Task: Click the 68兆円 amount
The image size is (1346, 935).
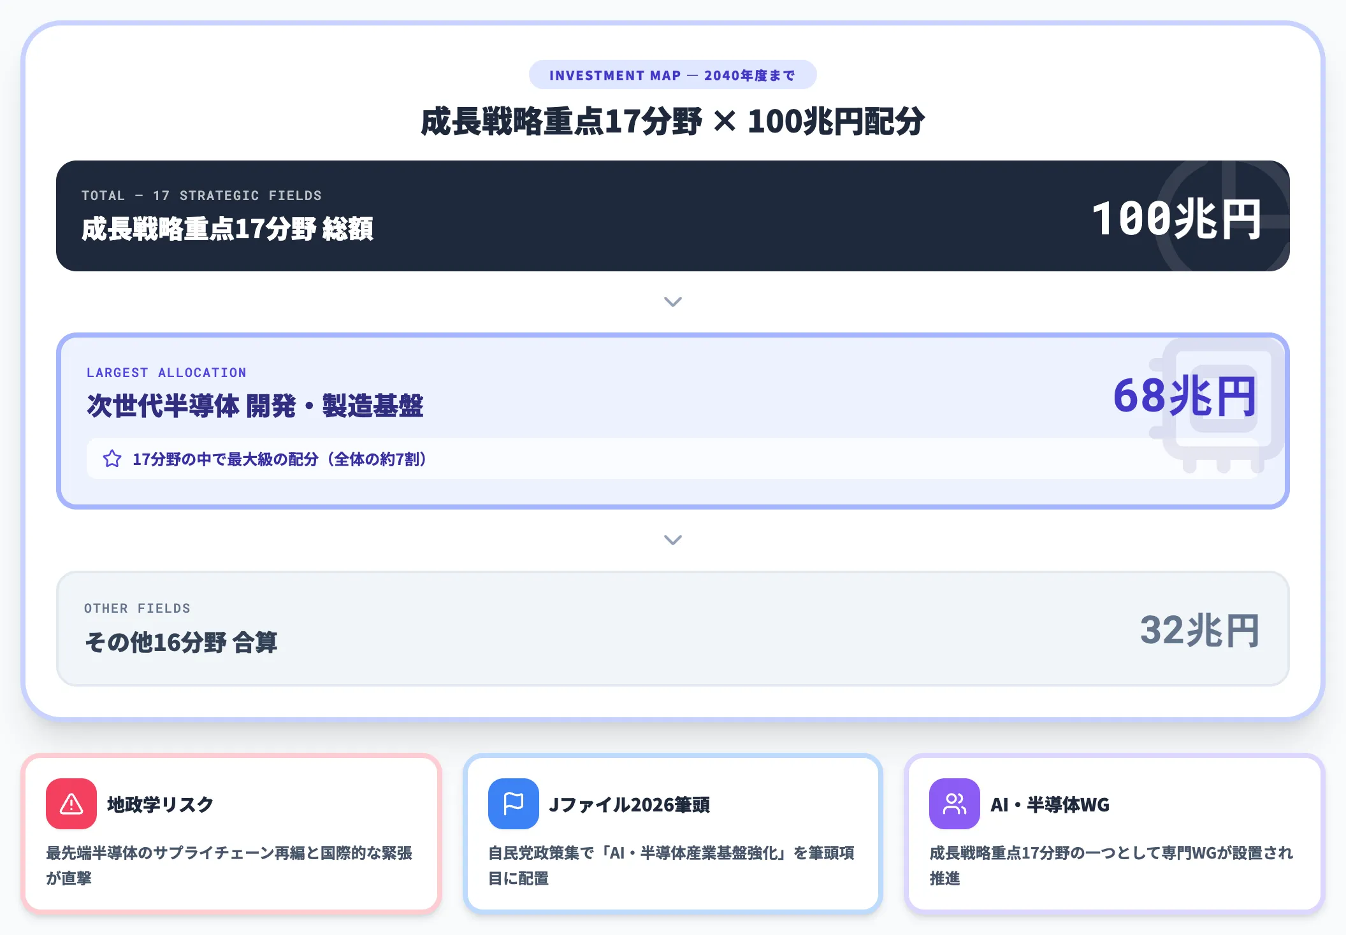Action: [1185, 396]
